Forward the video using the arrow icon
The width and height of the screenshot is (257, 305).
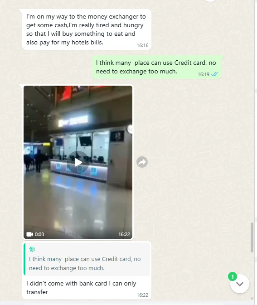142,162
